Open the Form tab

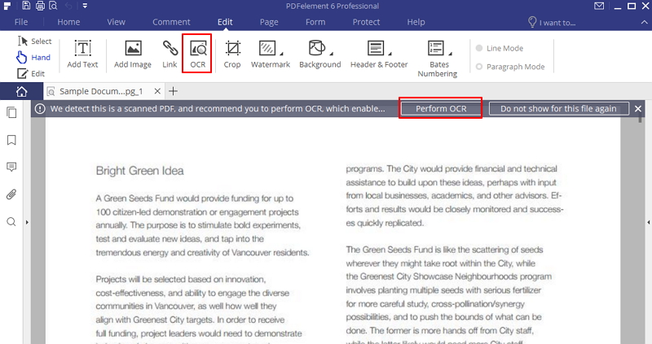315,22
